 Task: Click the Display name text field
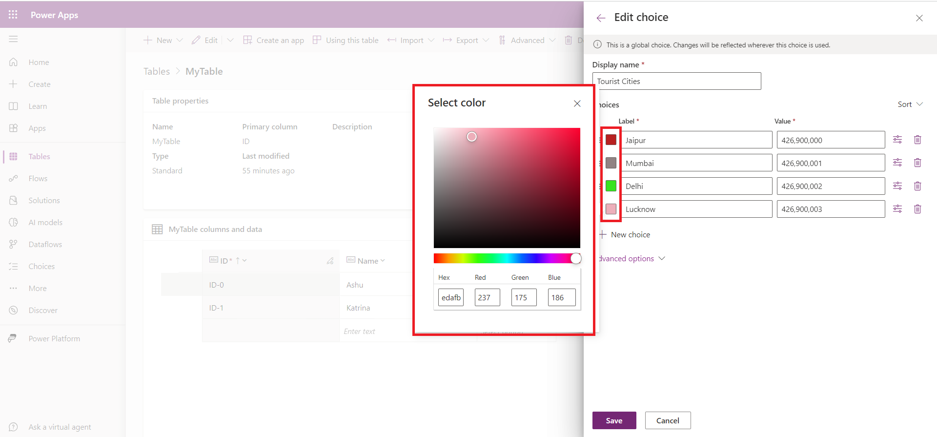[x=676, y=82]
